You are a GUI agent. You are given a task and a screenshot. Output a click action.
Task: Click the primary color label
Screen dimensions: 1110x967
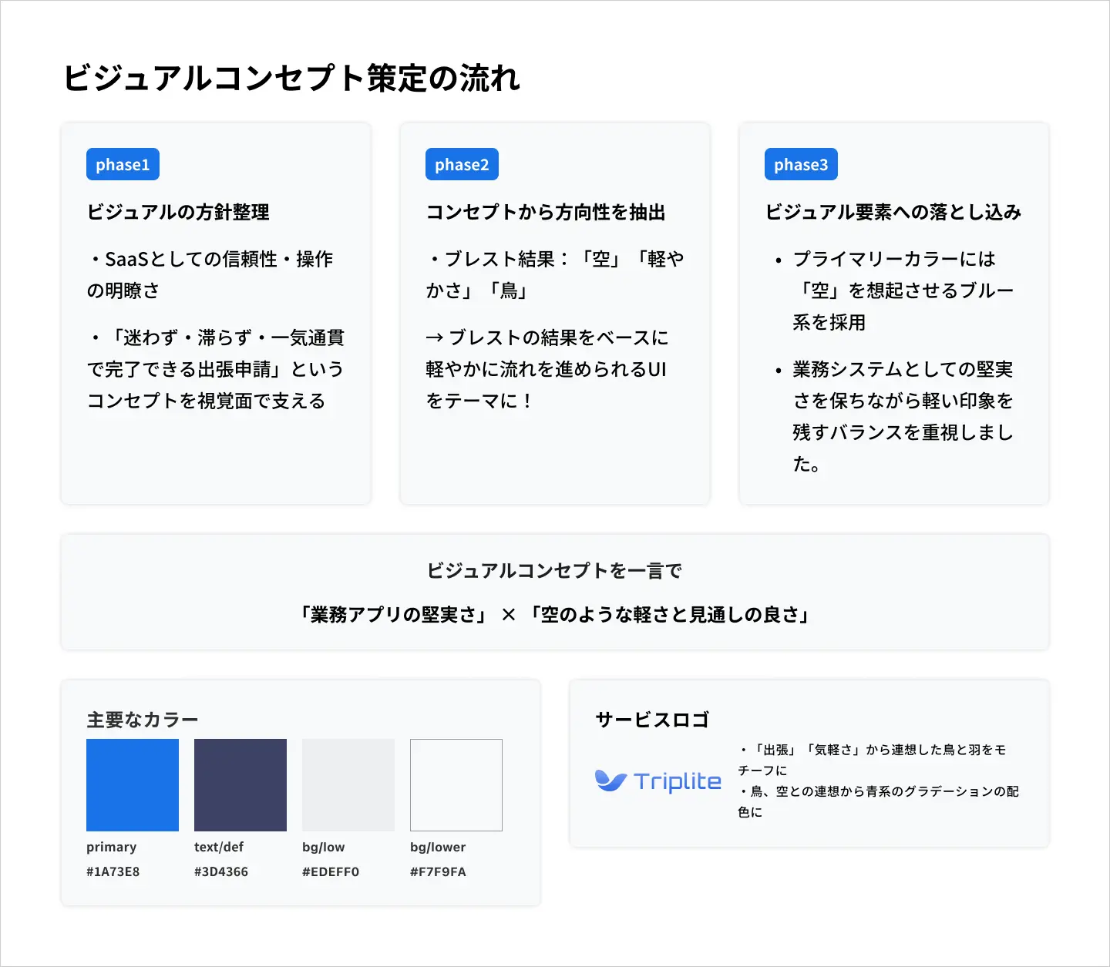(109, 846)
